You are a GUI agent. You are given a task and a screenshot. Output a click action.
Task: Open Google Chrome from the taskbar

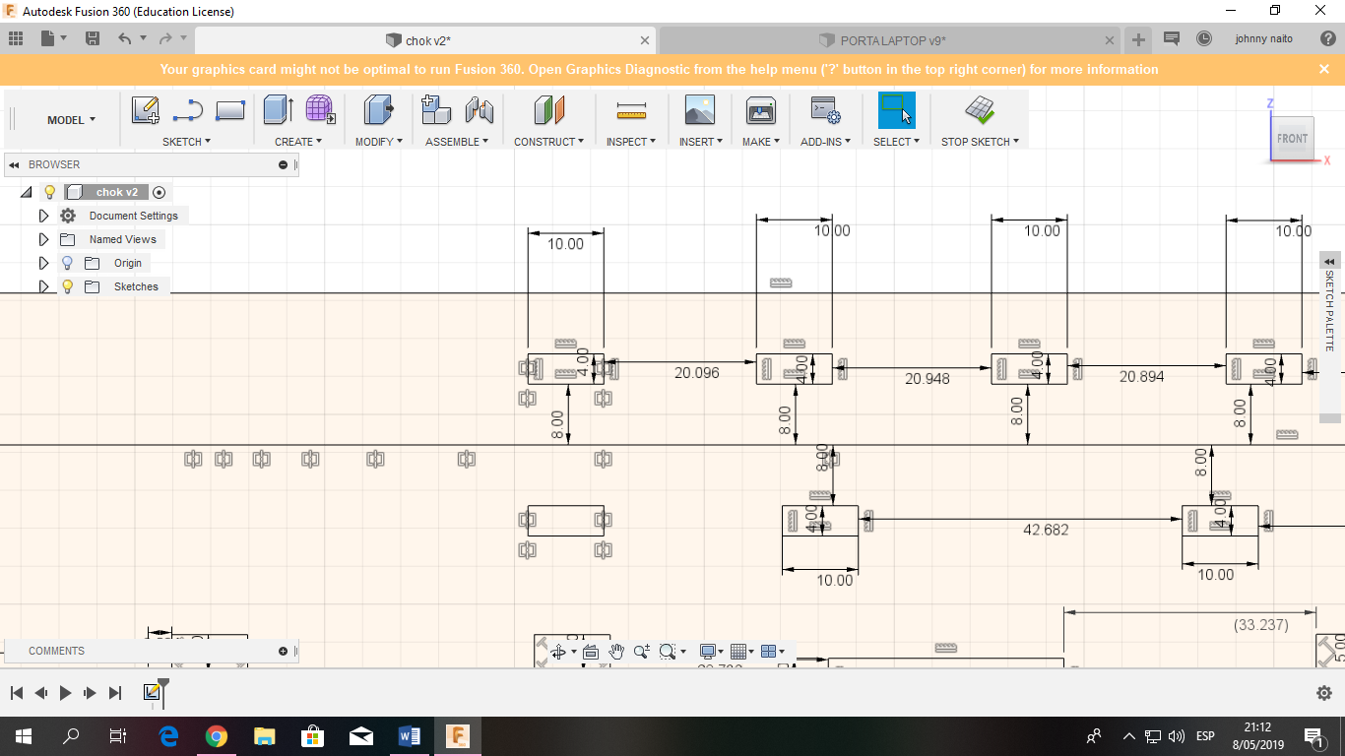point(217,736)
